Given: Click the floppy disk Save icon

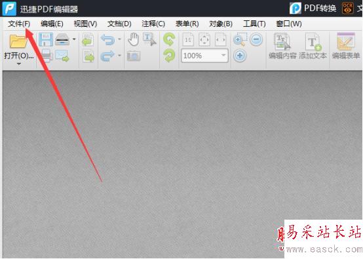Looking at the screenshot, I should (46, 39).
